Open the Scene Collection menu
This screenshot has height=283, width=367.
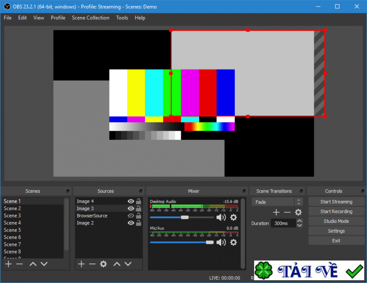[x=90, y=18]
